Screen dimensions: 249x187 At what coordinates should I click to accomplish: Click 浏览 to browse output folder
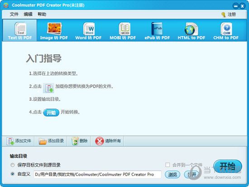tap(172, 174)
